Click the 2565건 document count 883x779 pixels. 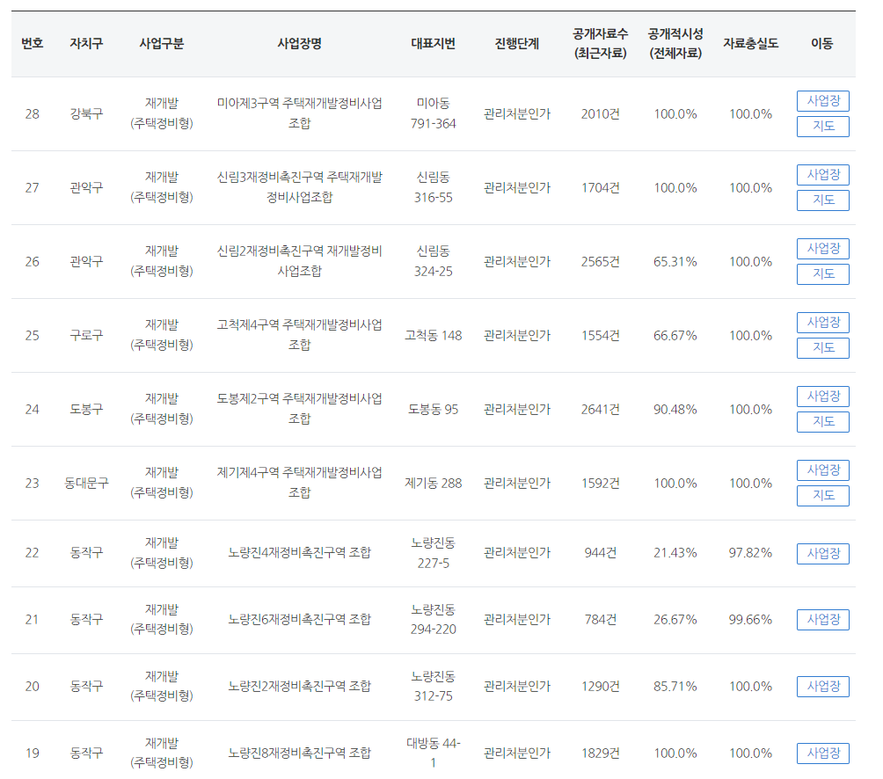point(601,262)
